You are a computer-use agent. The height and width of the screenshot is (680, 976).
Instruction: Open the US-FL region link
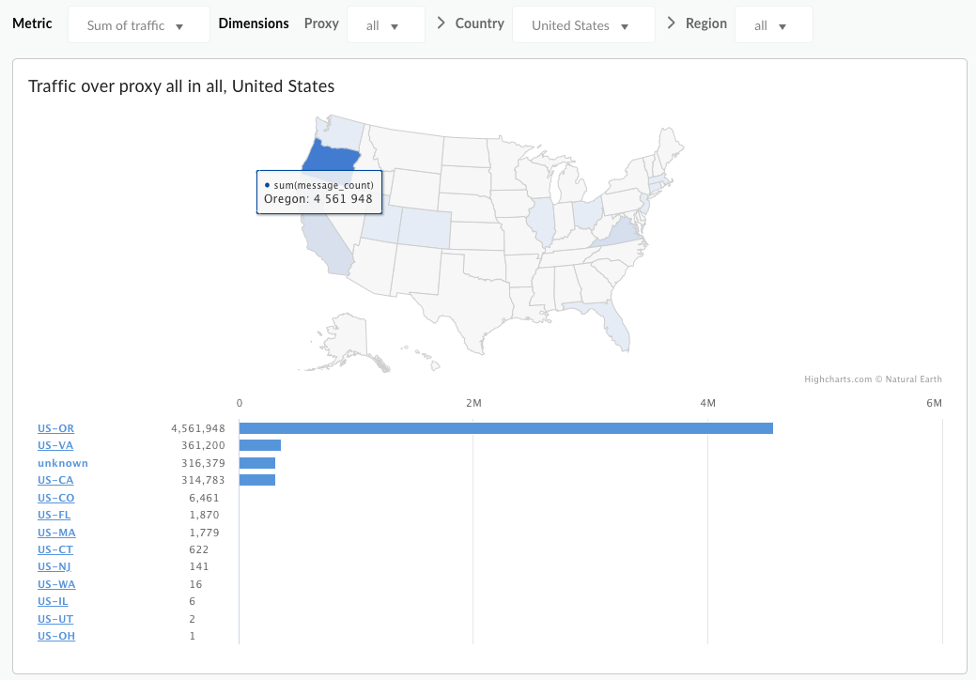tap(54, 515)
